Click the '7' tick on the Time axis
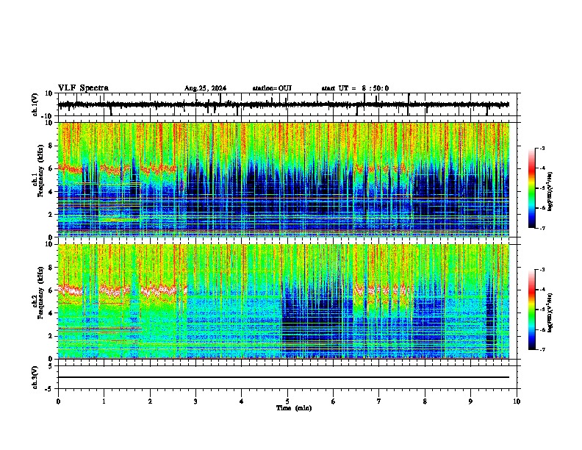582x450 pixels. coord(379,401)
